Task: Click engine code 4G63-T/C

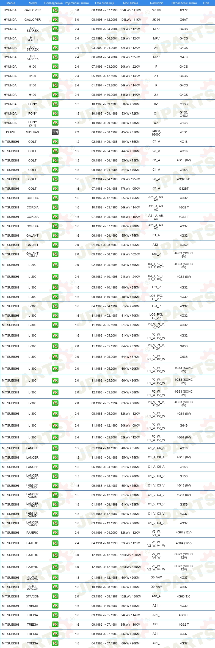Action: pos(184,596)
